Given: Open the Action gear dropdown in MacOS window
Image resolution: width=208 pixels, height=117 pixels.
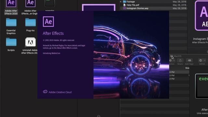Looking at the screenshot, I should tap(172, 60).
